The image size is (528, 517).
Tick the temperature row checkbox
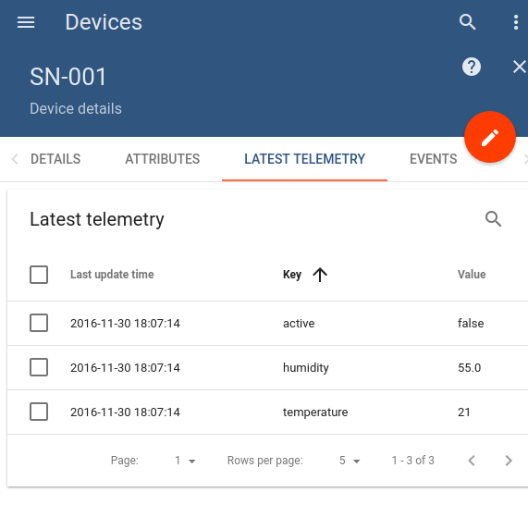pyautogui.click(x=39, y=412)
